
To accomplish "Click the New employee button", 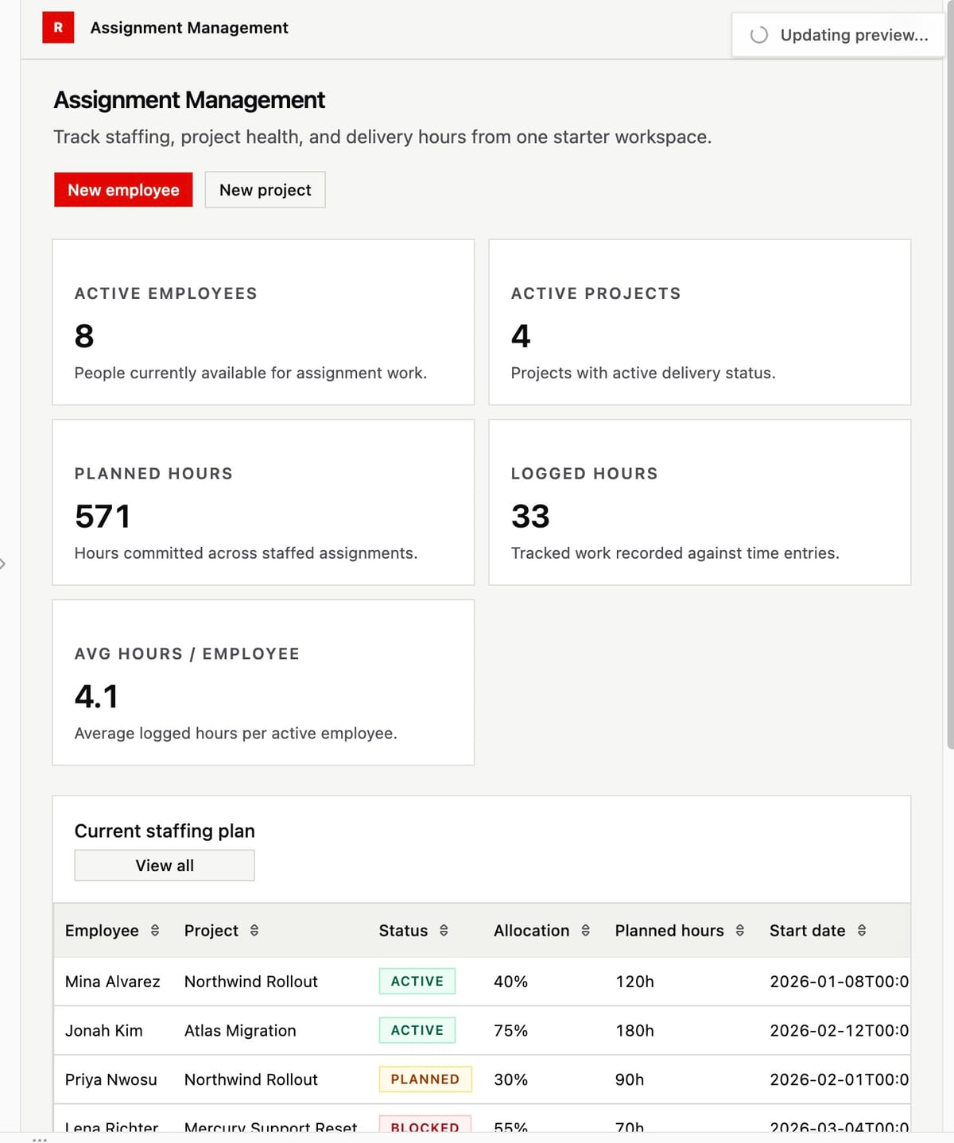I will (123, 190).
